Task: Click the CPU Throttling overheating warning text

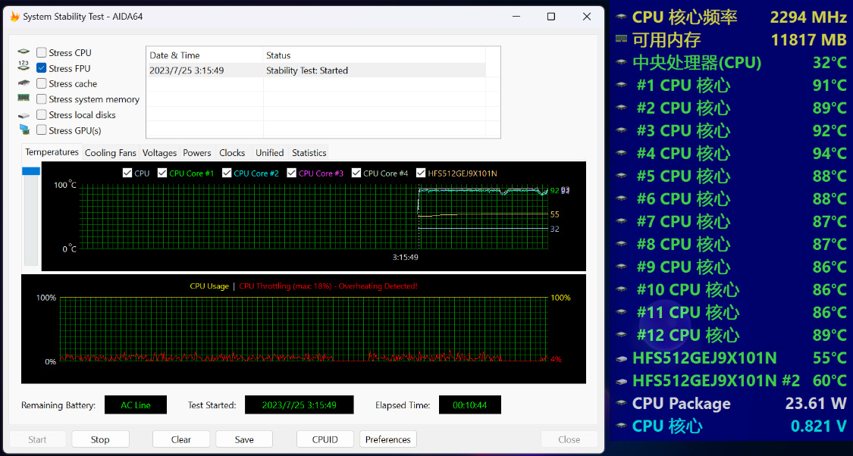Action: pyautogui.click(x=328, y=286)
